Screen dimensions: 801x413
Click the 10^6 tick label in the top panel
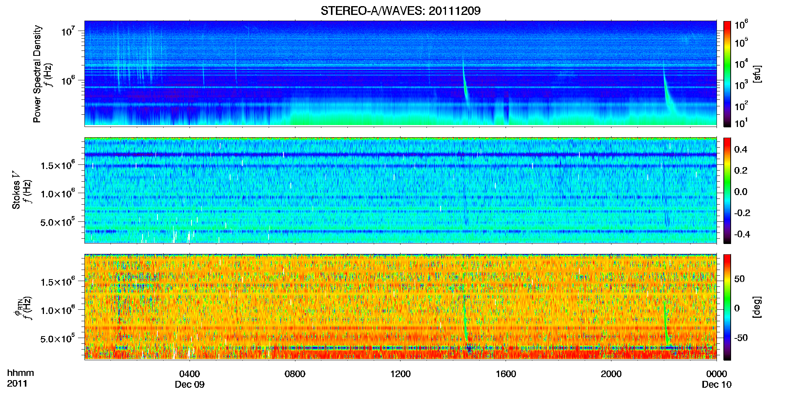coord(68,80)
